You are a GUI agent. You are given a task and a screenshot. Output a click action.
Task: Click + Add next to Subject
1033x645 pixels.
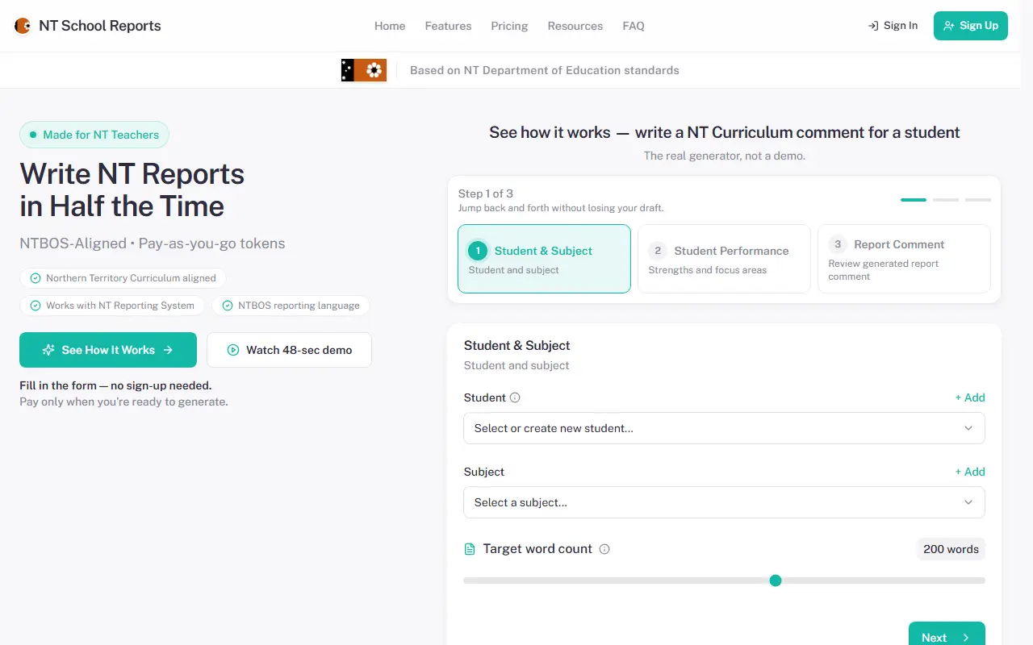970,472
